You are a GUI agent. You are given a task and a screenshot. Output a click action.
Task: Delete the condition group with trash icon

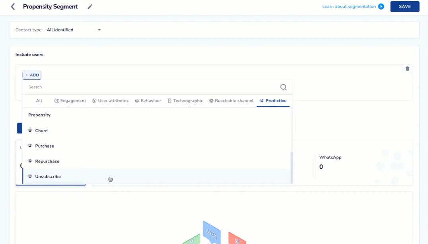click(407, 68)
